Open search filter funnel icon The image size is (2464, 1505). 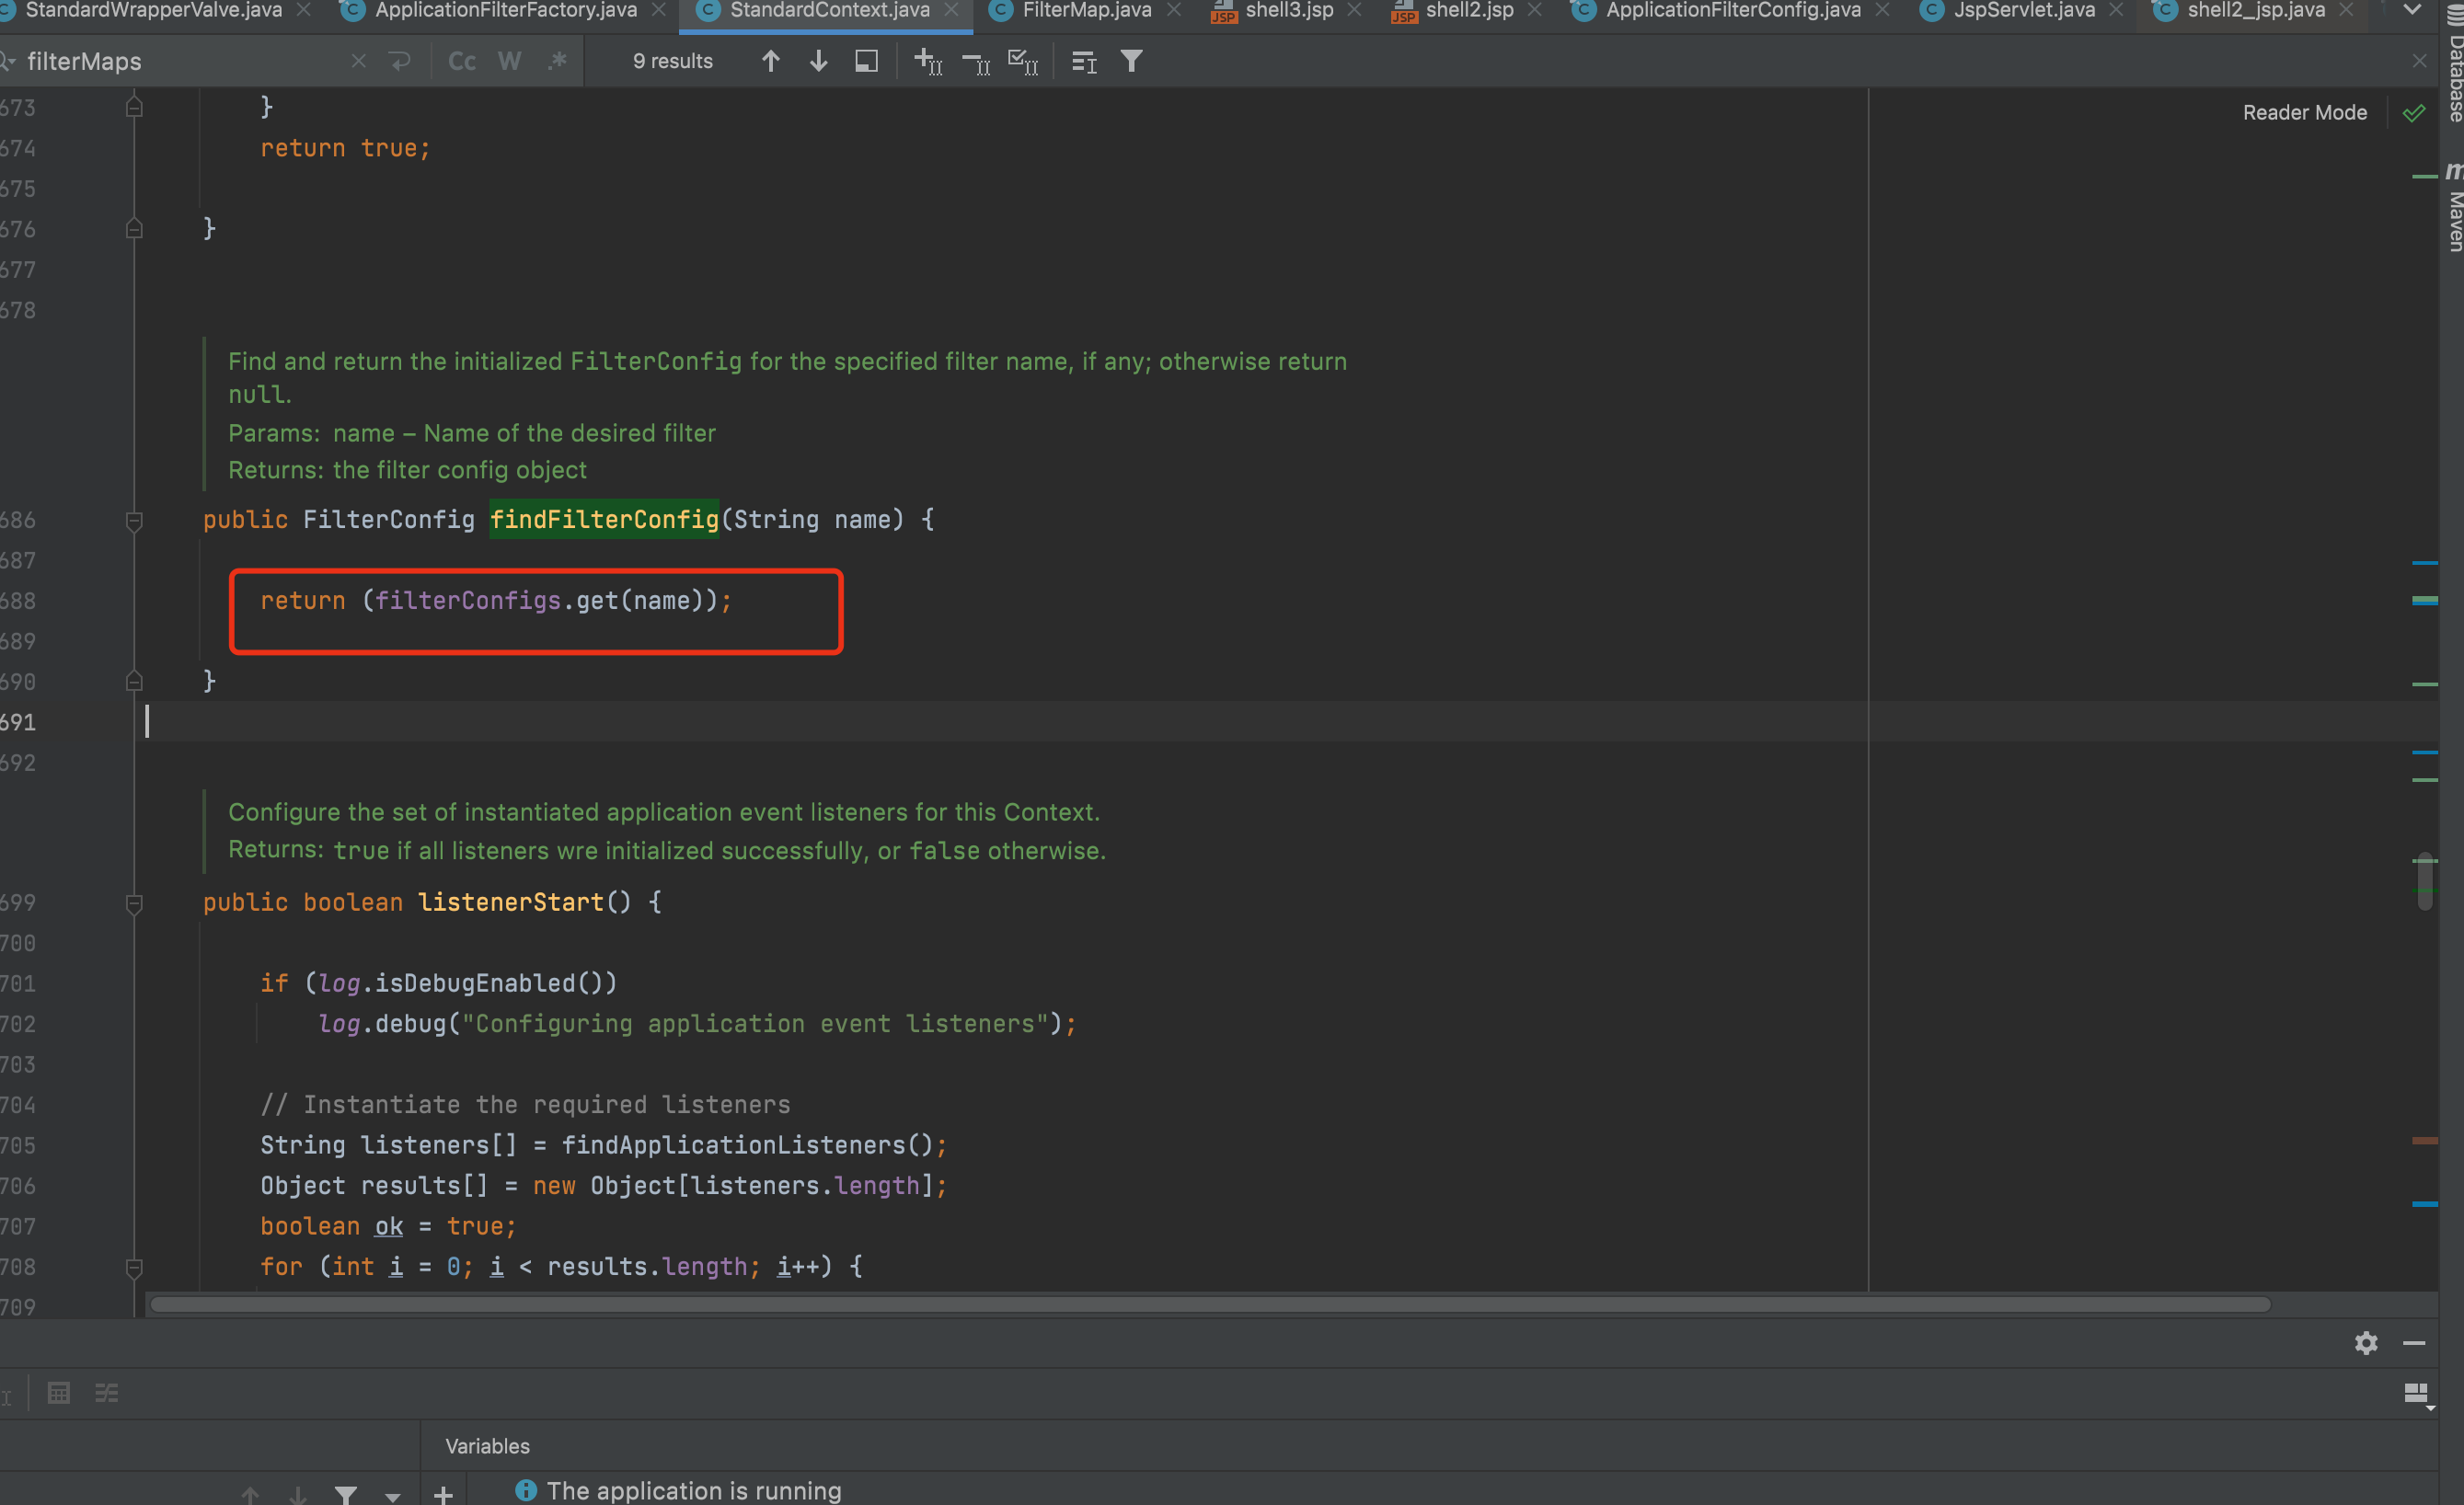point(1131,61)
